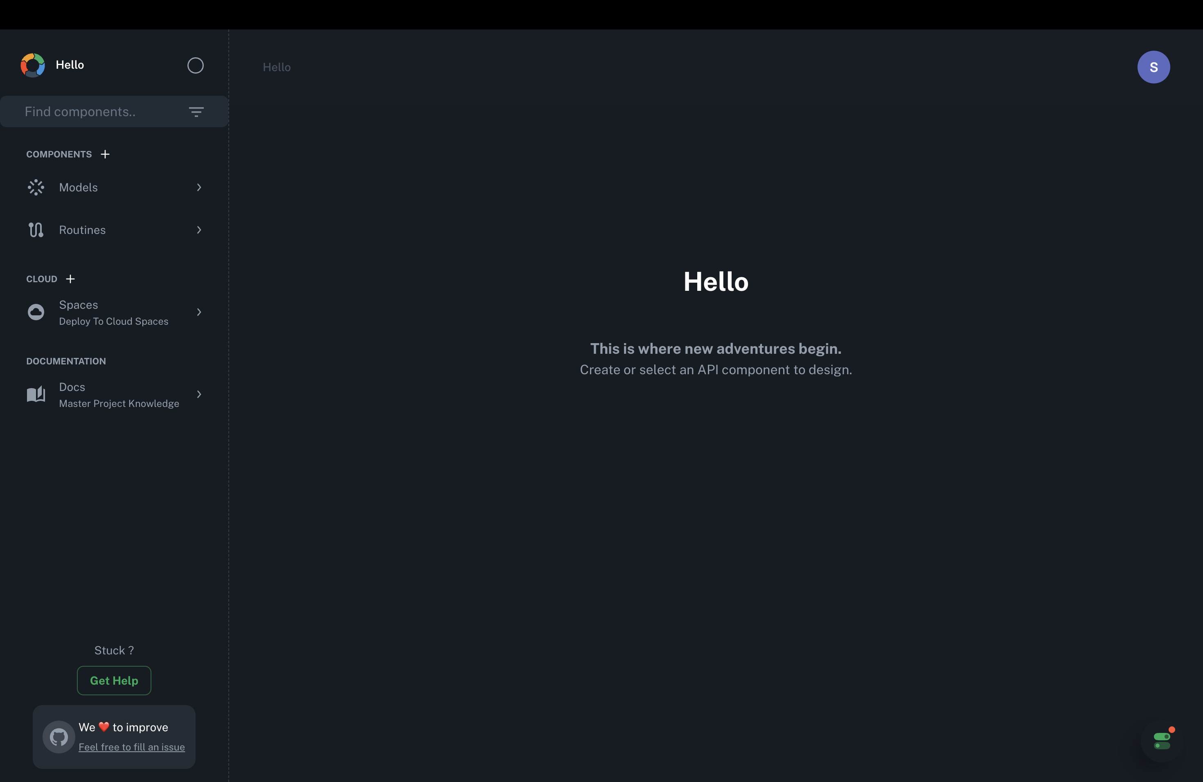This screenshot has width=1203, height=782.
Task: Click the Routines path icon
Action: (x=36, y=230)
